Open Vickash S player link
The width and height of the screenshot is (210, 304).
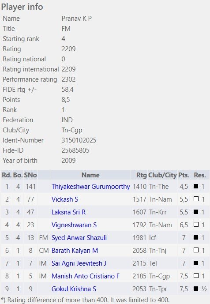(65, 199)
